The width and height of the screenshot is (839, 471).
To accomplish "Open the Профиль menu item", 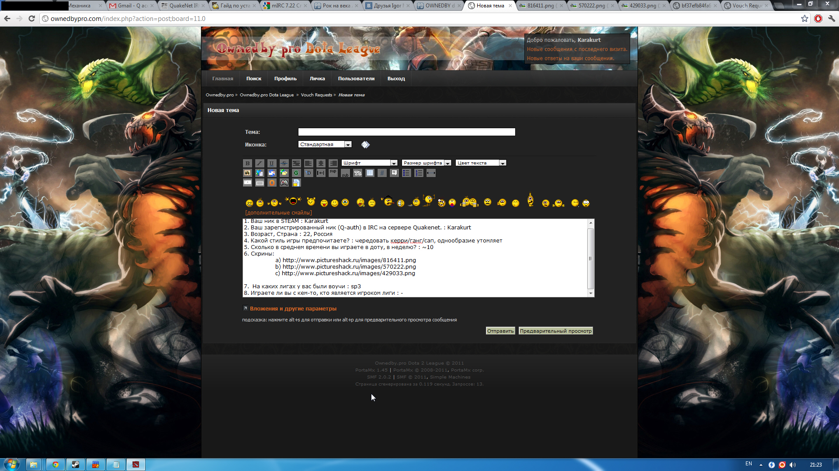I will [x=285, y=78].
